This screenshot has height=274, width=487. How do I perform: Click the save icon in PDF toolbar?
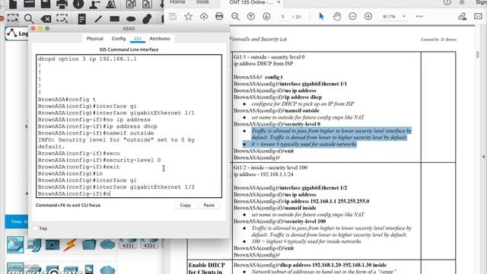pos(173,17)
